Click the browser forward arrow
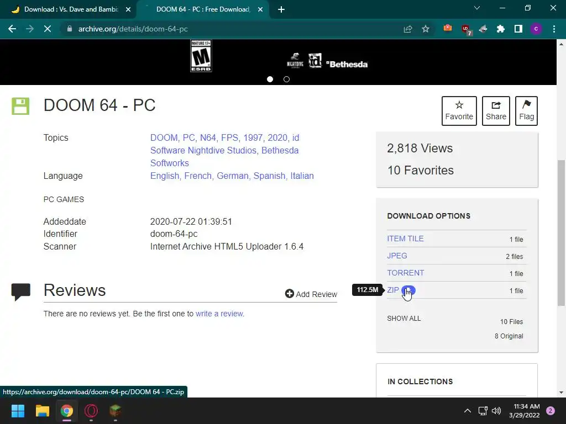Screen dimensions: 566x424 coord(30,29)
